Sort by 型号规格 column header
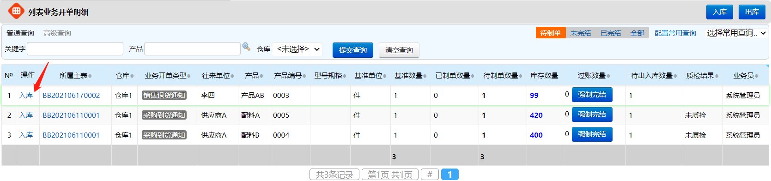This screenshot has height=181, width=771. coord(330,75)
